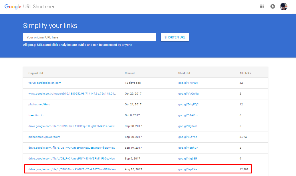Select the click count 9
The image size is (296, 176).
240,159
